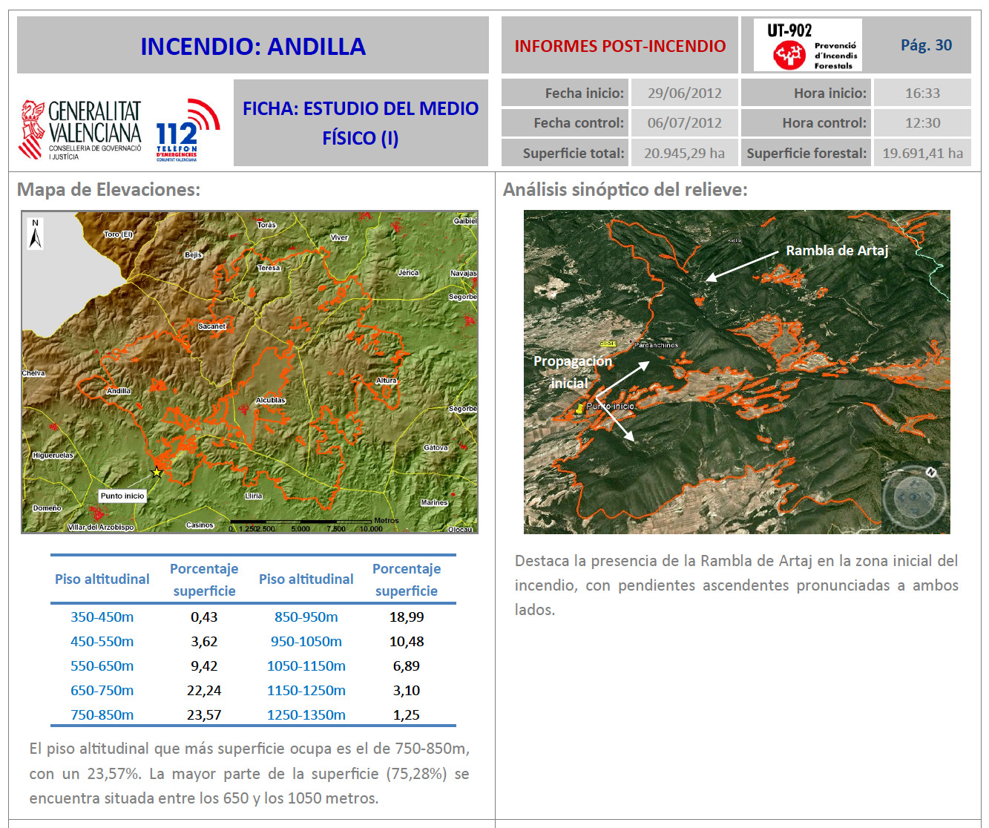Click the 'Teresa' town label on map

[269, 268]
